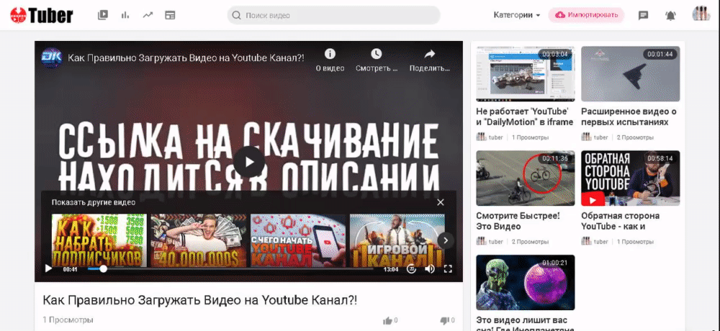Click the DK channel avatar in player
This screenshot has width=720, height=331.
click(x=52, y=58)
